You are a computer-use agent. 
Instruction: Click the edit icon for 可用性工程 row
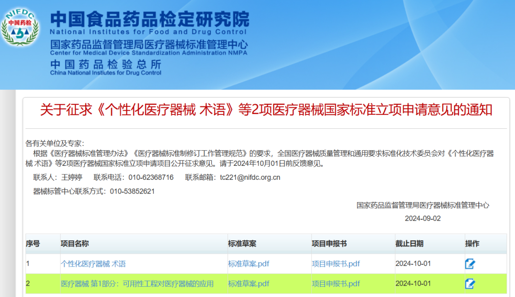[x=470, y=284]
